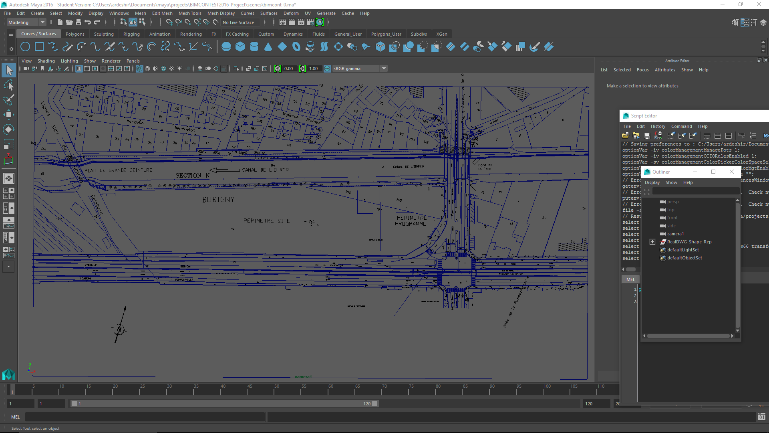Toggle the viewport grid display
Screen dimensions: 769x433
tap(79, 69)
